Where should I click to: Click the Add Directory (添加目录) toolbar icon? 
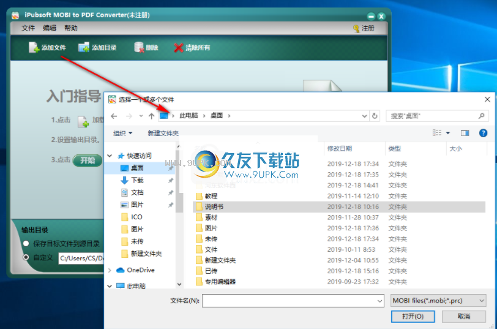pyautogui.click(x=84, y=48)
